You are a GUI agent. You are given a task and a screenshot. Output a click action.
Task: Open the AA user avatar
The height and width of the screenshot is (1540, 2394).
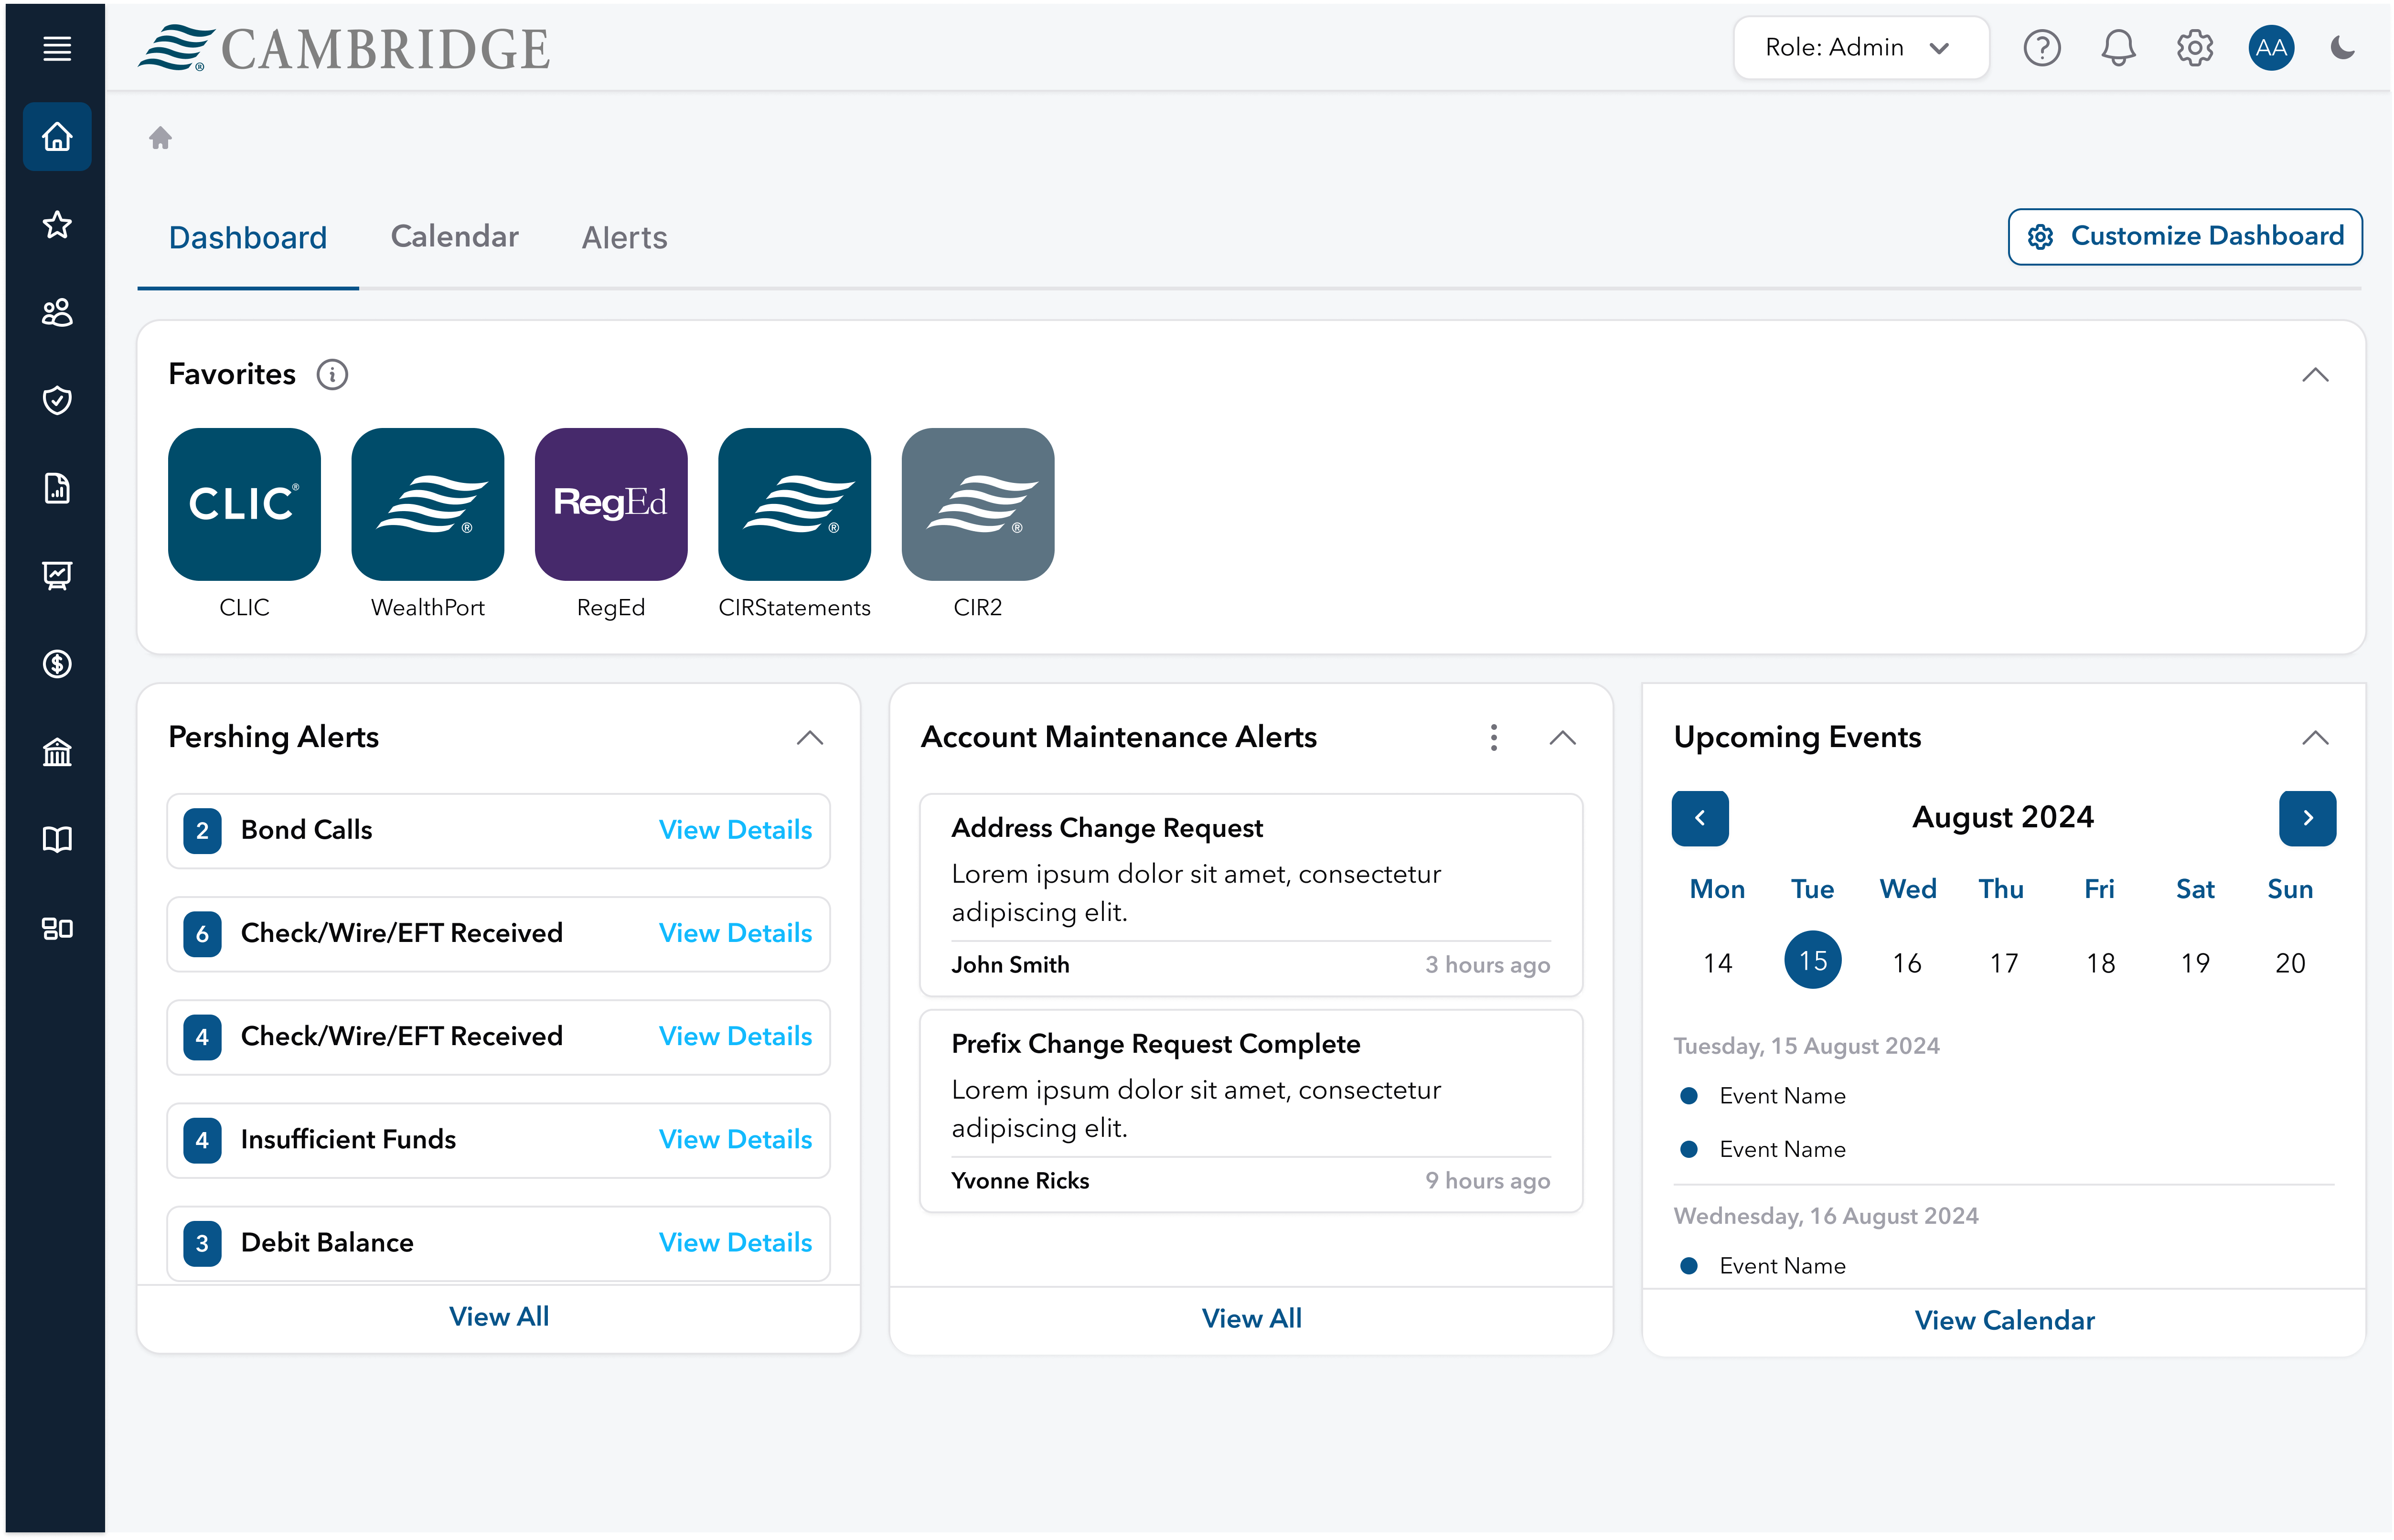2270,47
